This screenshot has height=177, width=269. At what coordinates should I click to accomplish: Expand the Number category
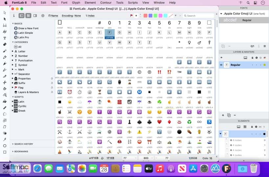[x=12, y=56]
